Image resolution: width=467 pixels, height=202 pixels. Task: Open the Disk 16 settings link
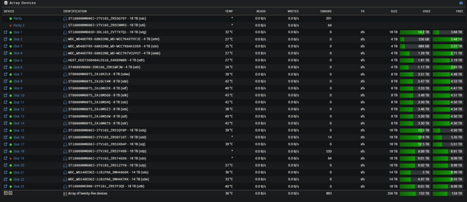[x=19, y=138]
